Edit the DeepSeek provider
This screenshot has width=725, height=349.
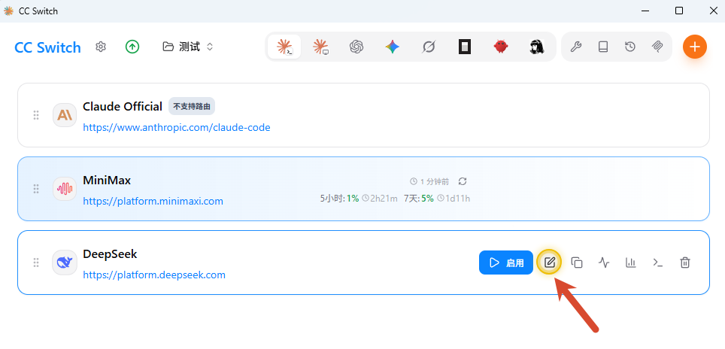click(x=549, y=263)
